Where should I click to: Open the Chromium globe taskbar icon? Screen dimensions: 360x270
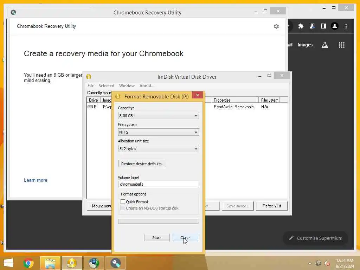click(x=94, y=263)
